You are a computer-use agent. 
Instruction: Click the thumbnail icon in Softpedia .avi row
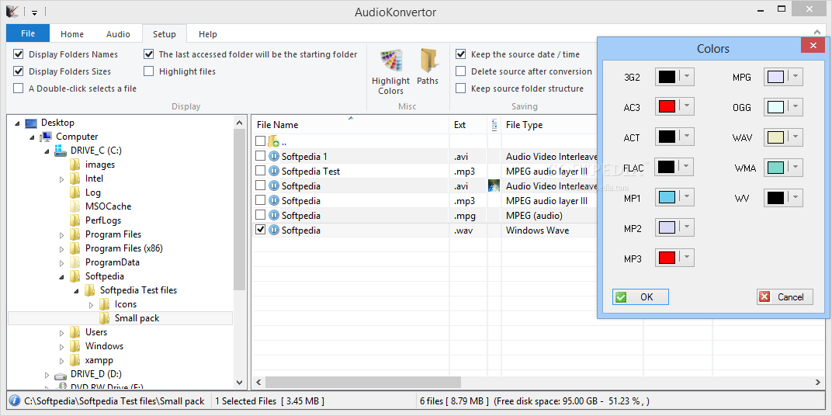point(494,185)
